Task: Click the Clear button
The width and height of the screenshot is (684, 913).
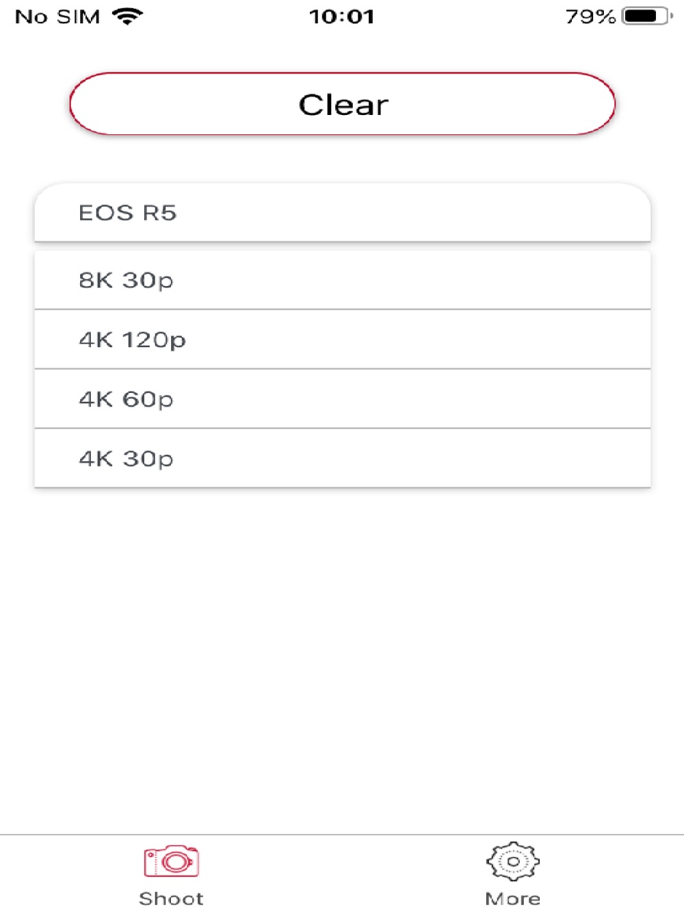Action: pos(342,104)
